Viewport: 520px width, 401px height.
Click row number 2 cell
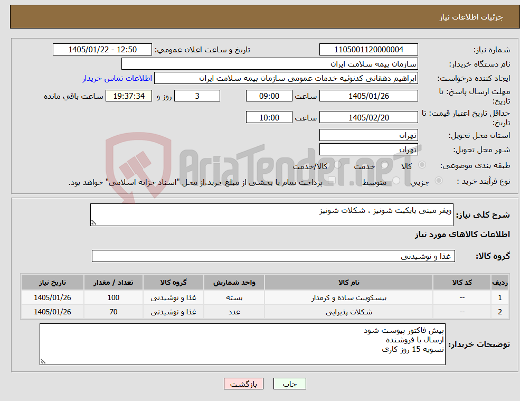coord(500,312)
